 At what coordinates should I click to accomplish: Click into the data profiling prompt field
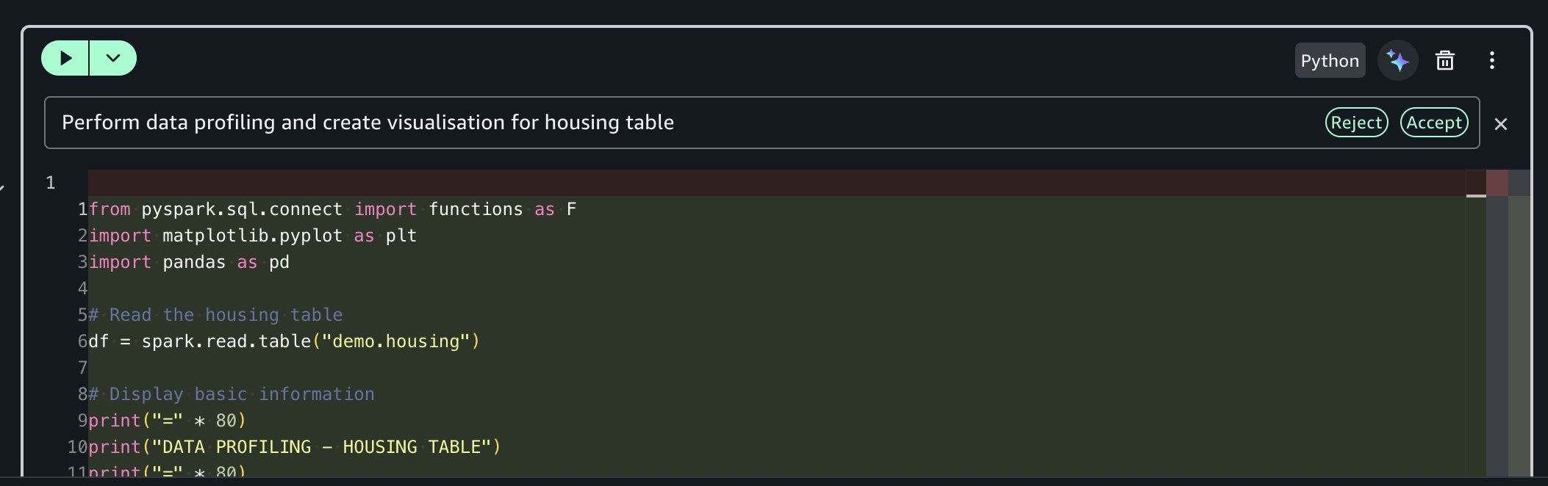[662, 123]
